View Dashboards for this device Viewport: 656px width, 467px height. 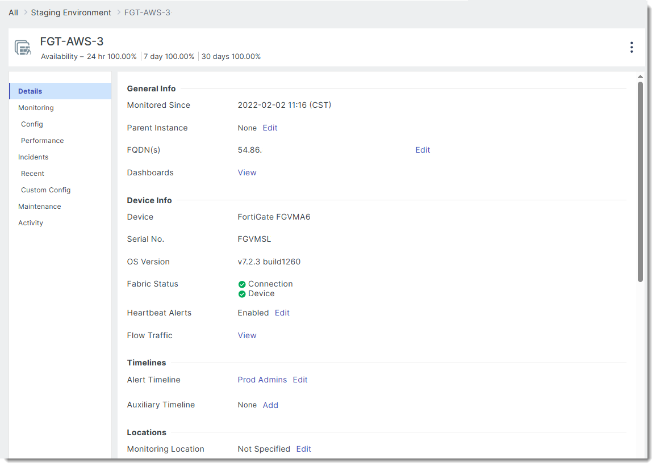tap(247, 173)
